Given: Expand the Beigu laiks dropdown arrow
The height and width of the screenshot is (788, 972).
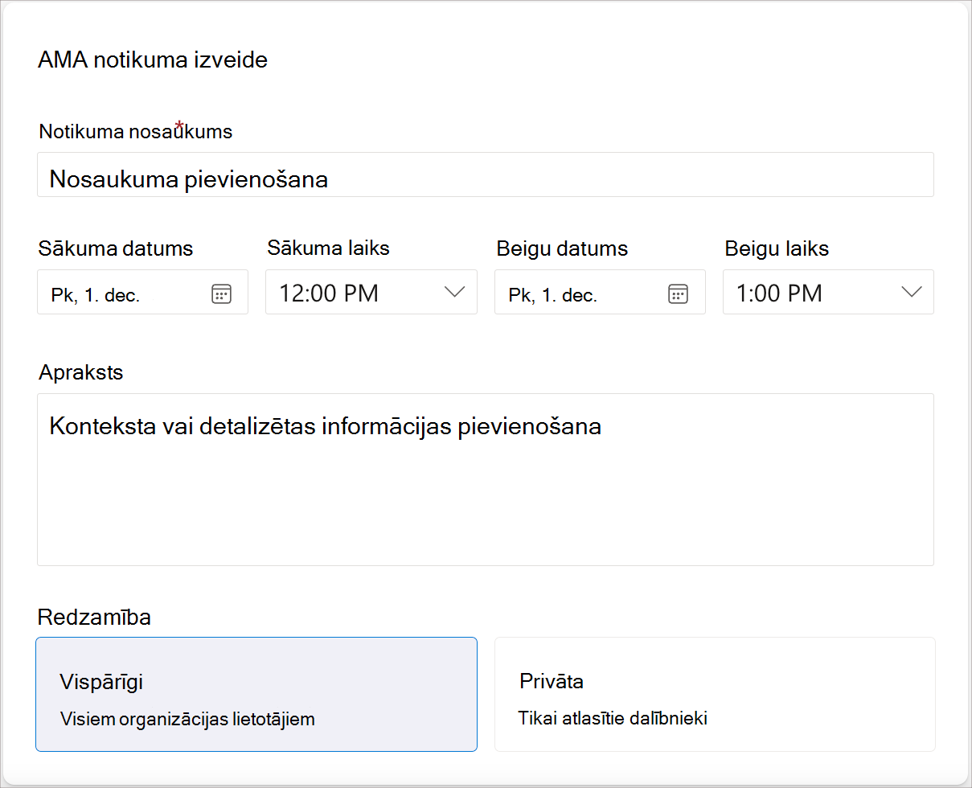Looking at the screenshot, I should (912, 292).
